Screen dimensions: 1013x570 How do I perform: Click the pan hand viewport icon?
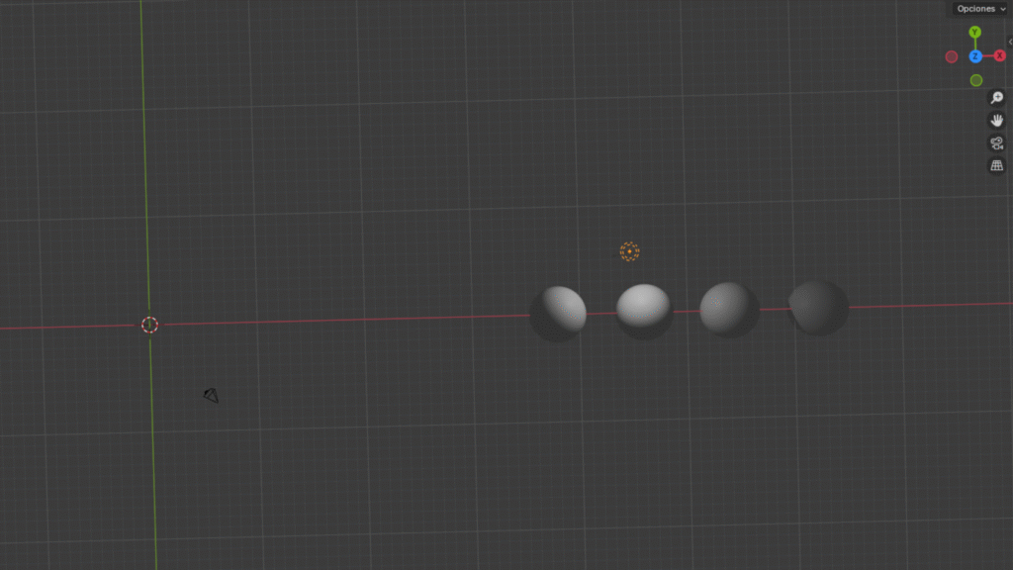997,120
